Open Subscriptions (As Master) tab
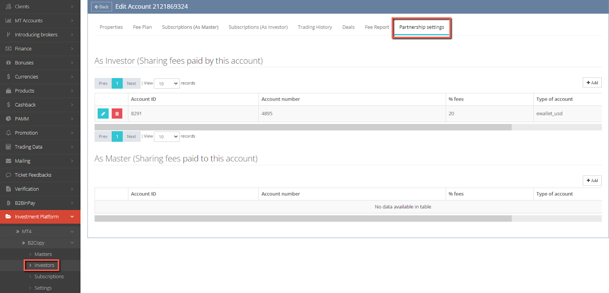Screen dimensions: 609x293 click(190, 27)
